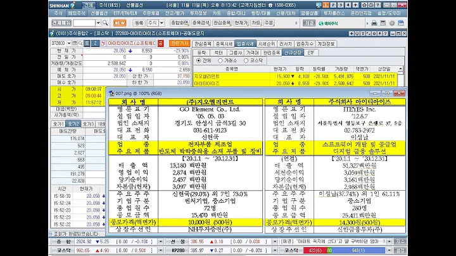This screenshot has width=456, height=256.
Task: Open dropdown beside news headline ticker
Action: tap(389, 241)
